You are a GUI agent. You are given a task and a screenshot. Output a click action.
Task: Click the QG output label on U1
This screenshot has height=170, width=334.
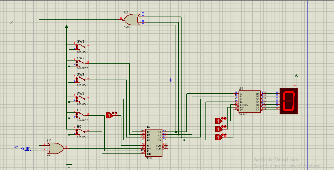258,110
